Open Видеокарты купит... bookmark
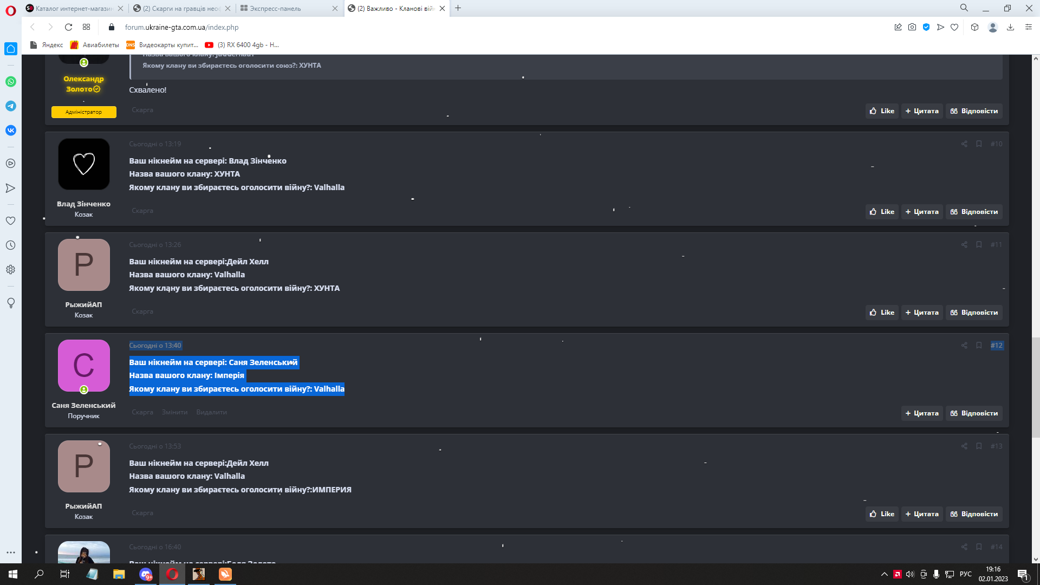Viewport: 1040px width, 585px height. point(162,45)
